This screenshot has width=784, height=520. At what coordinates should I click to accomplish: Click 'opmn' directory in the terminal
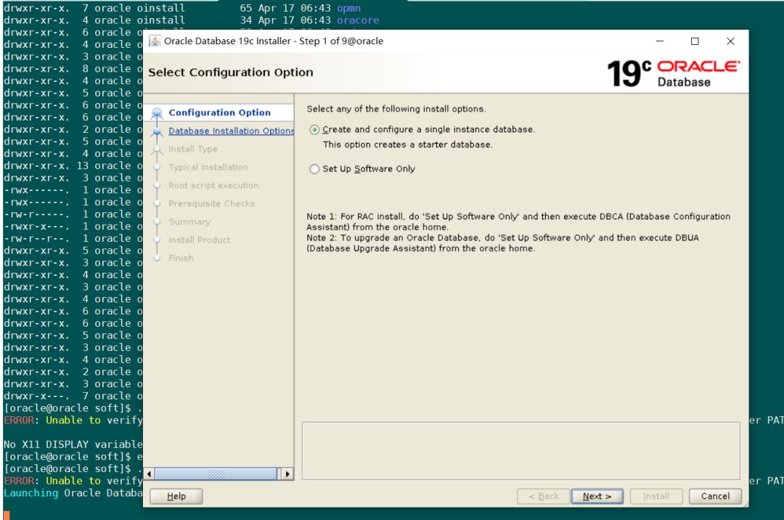point(348,9)
